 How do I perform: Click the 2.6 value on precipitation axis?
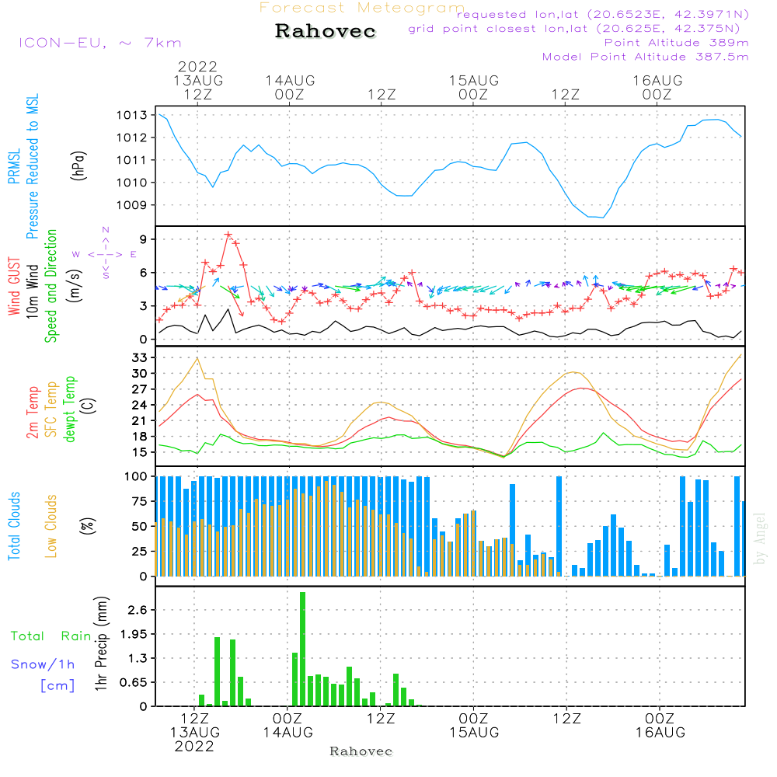138,609
